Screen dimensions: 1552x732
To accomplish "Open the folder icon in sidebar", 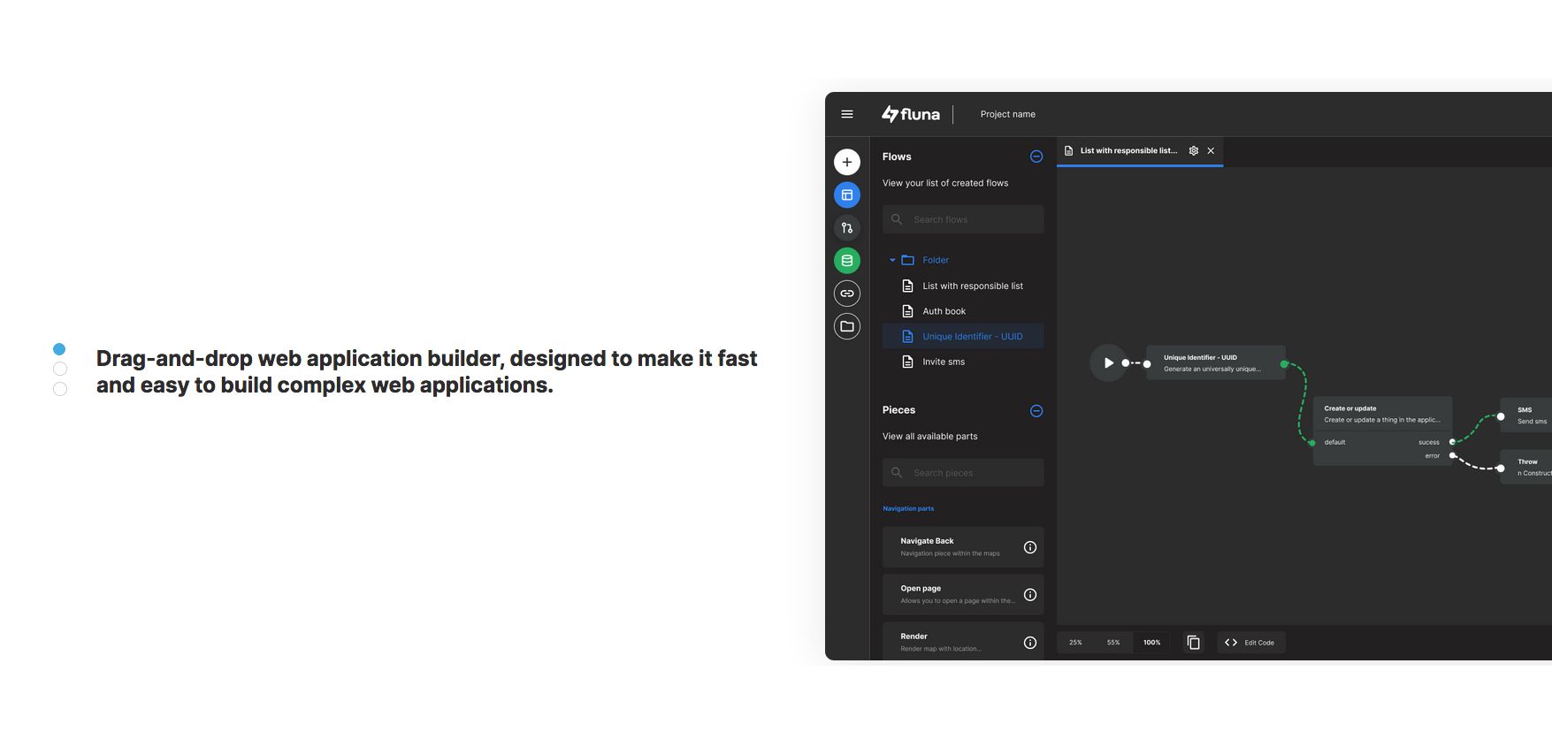I will [x=846, y=327].
